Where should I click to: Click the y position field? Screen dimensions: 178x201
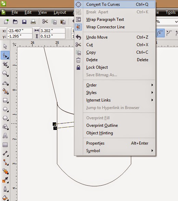(x=20, y=36)
